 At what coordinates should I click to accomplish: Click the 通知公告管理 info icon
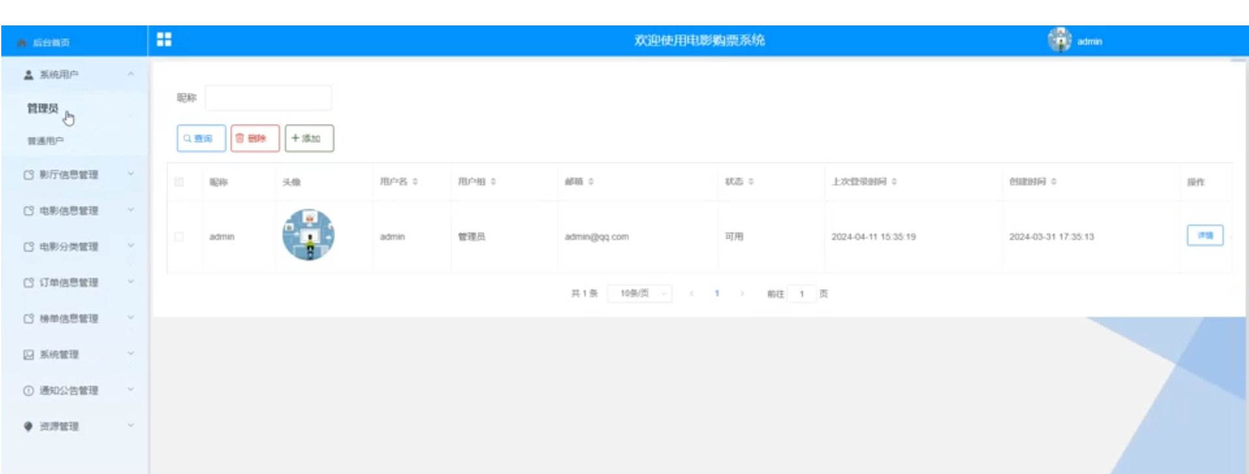(x=28, y=391)
